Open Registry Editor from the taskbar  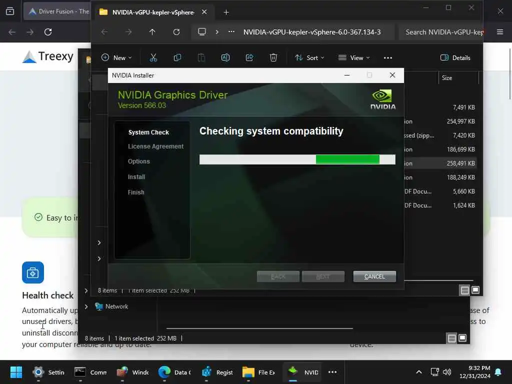217,372
